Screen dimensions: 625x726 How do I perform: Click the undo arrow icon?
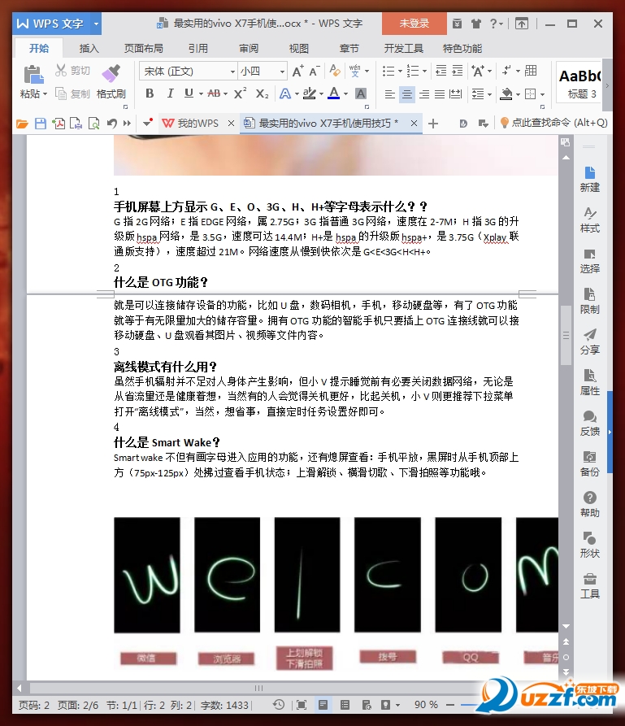pos(111,123)
